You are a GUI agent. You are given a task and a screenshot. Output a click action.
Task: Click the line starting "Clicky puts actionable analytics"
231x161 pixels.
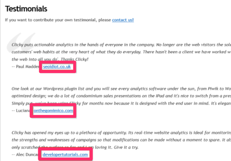[x=121, y=45]
